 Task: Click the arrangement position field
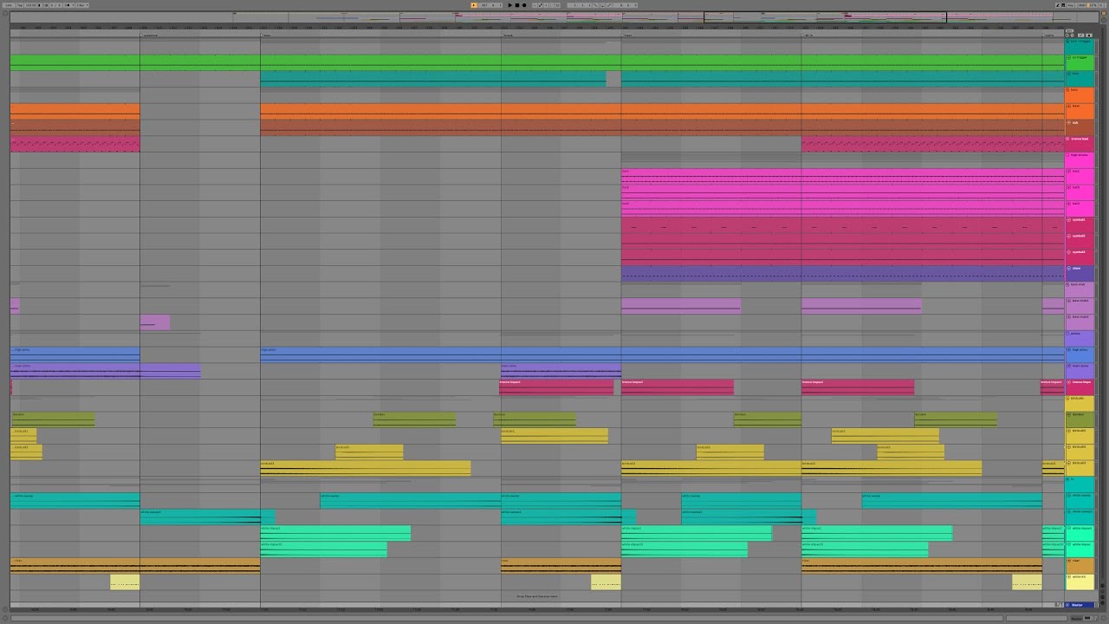(x=491, y=5)
